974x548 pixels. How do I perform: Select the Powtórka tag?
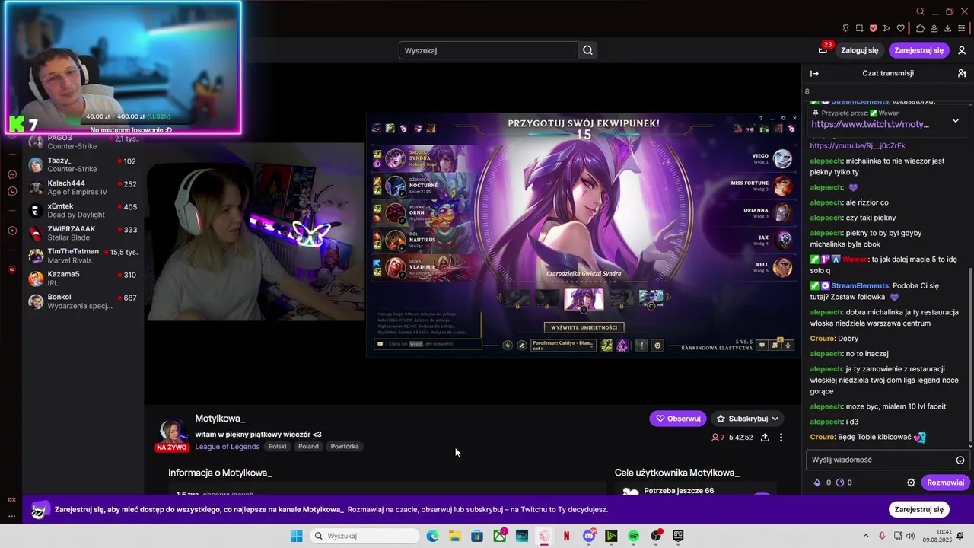(x=345, y=447)
